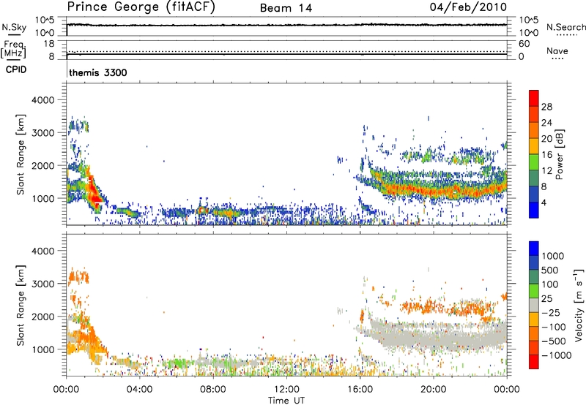The image size is (586, 405).
Task: Select the '25' label on the Velocity colorbar
Action: point(547,299)
